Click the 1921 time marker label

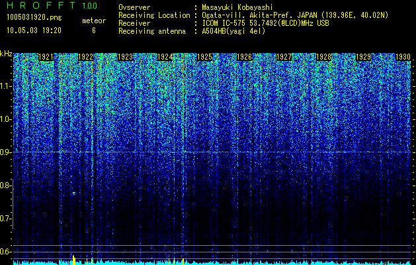pos(46,57)
